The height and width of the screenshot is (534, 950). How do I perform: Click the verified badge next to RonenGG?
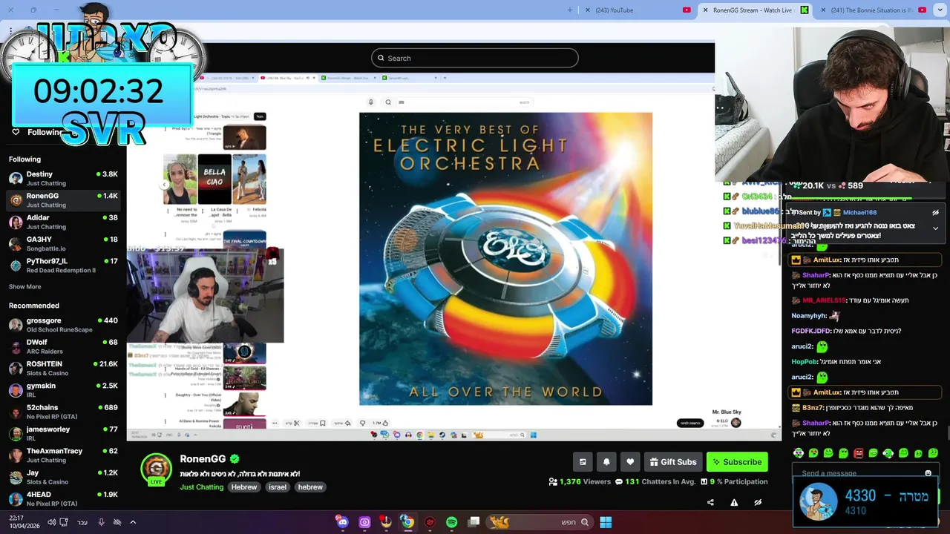(x=235, y=459)
